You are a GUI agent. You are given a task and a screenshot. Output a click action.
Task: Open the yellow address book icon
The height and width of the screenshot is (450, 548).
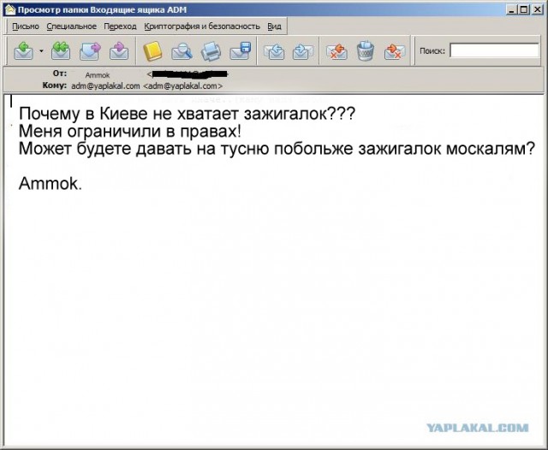pos(152,51)
